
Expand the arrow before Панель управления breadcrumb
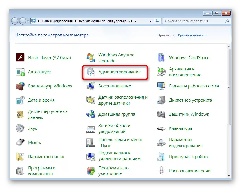click(x=38, y=21)
